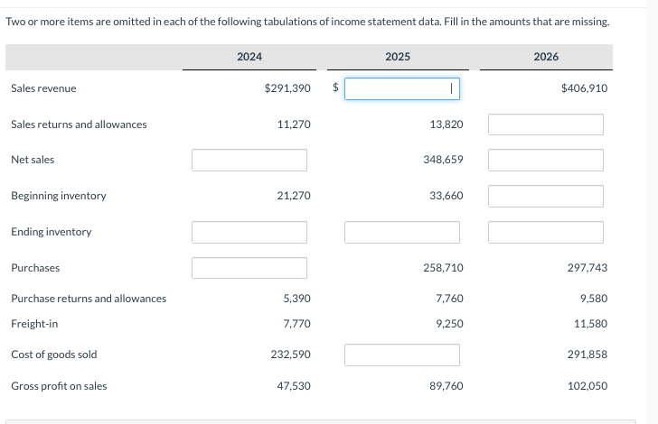The width and height of the screenshot is (658, 424).
Task: Click the Purchase returns and allowances label
Action: click(x=89, y=299)
